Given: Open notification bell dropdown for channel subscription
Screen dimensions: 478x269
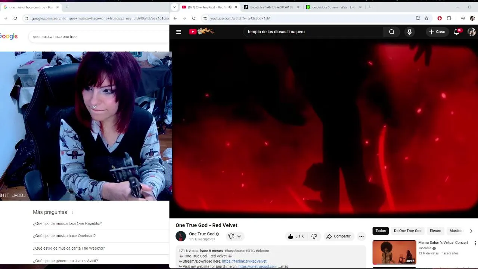Looking at the screenshot, I should (235, 236).
